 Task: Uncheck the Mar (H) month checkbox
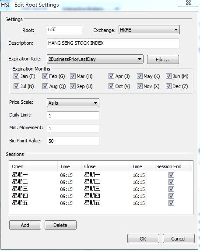pyautogui.click(x=73, y=76)
